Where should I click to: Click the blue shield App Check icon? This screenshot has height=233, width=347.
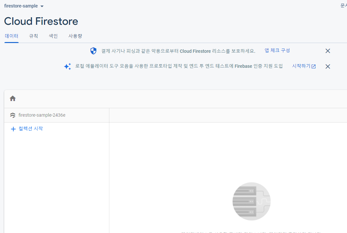point(93,51)
